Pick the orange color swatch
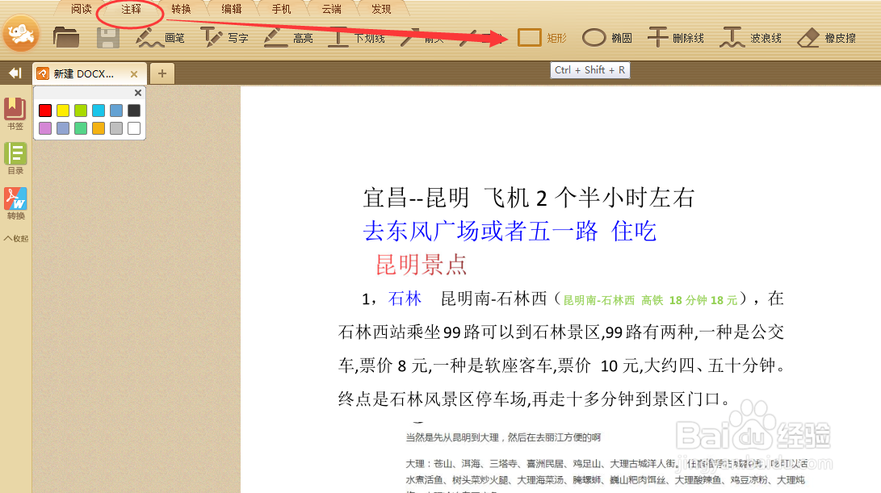 99,128
